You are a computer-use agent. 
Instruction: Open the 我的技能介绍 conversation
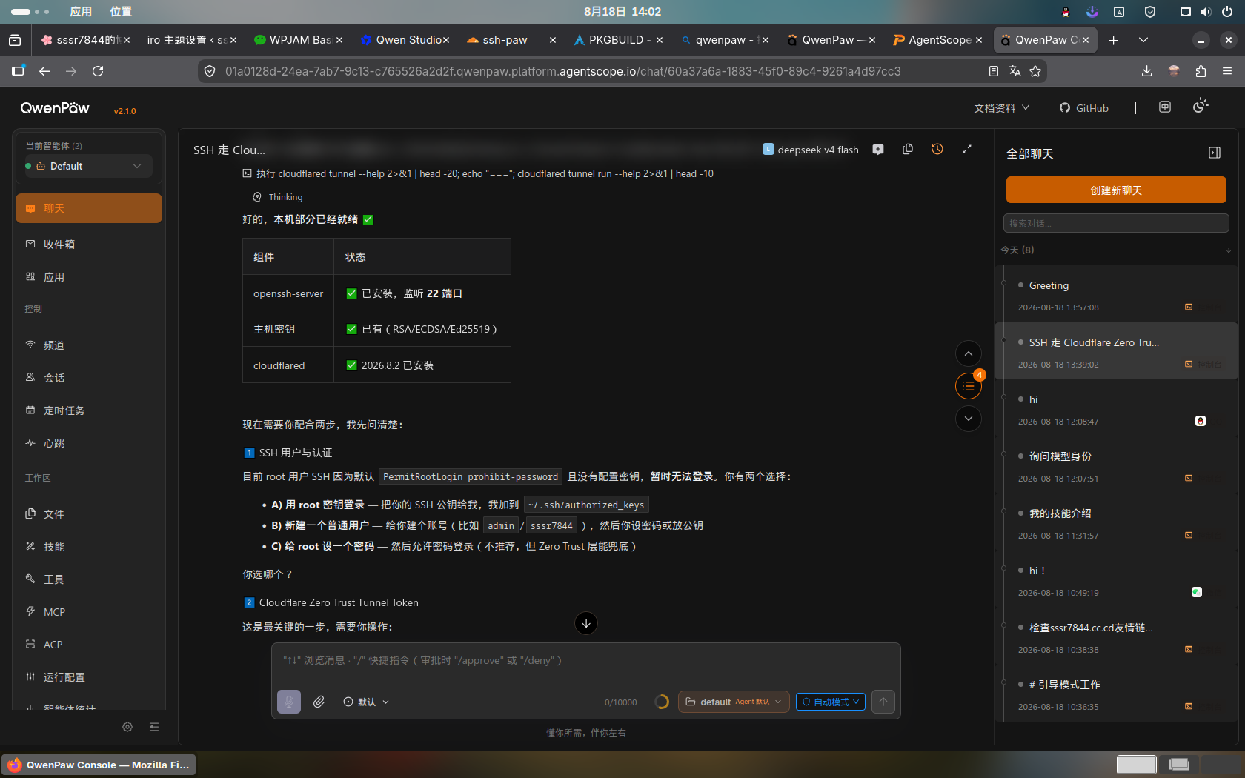pos(1116,523)
